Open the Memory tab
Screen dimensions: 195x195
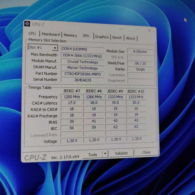(70, 35)
